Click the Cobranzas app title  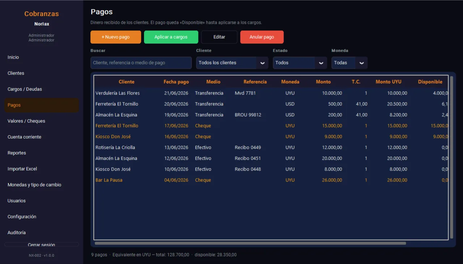[x=42, y=14]
